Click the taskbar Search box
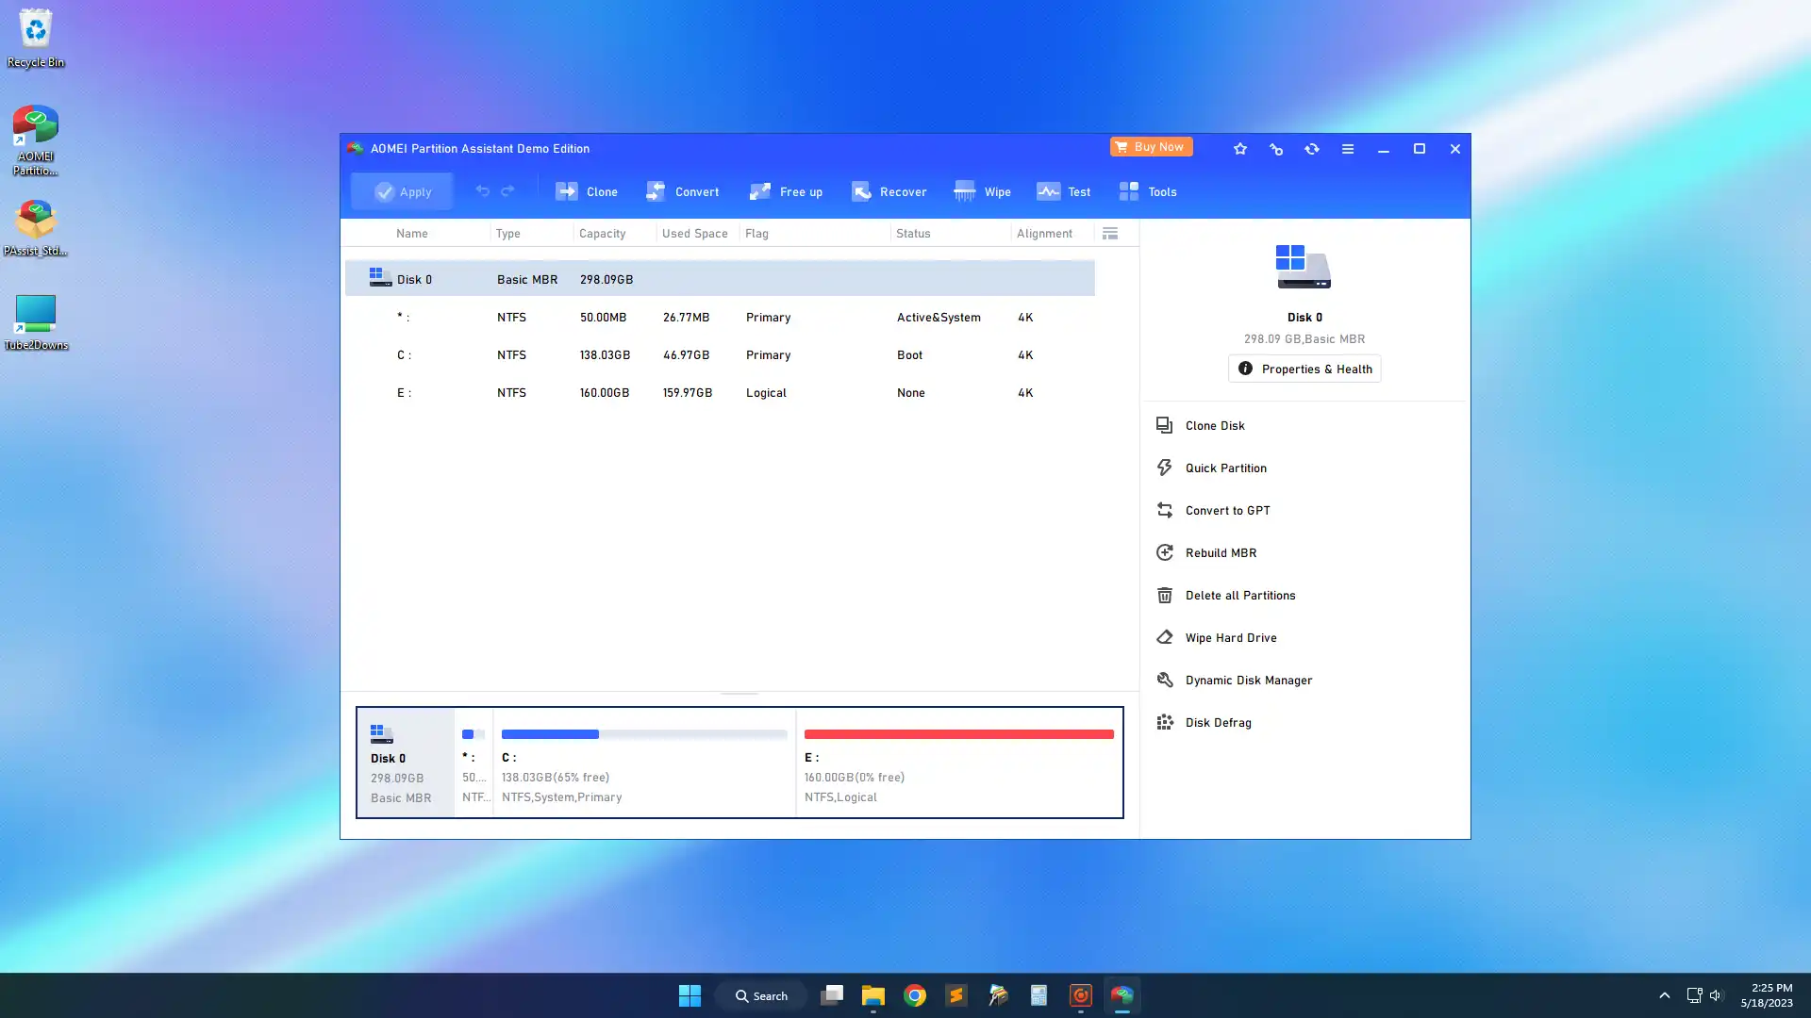The image size is (1811, 1018). coord(761,995)
